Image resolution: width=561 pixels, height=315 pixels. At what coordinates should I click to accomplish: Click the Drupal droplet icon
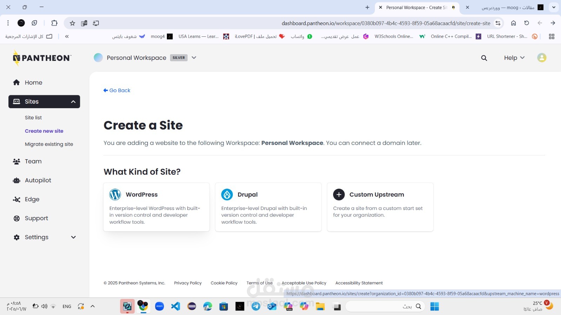pos(227,195)
